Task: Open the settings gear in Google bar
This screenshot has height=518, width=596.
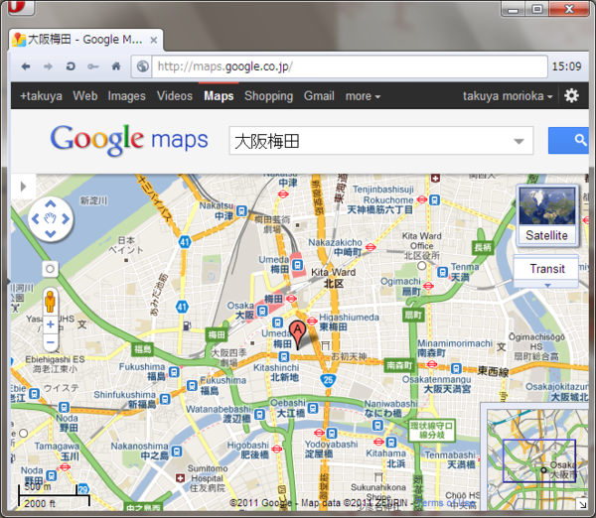Action: tap(571, 95)
